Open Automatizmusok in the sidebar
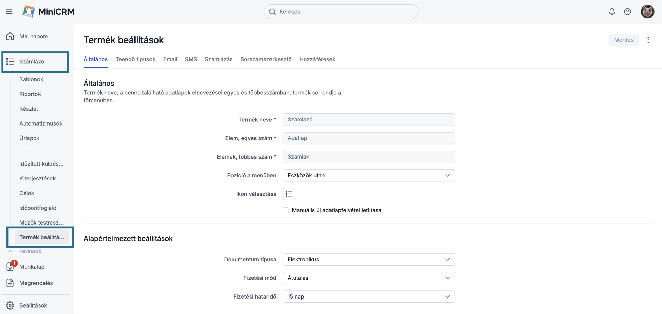The image size is (662, 314). tap(41, 123)
